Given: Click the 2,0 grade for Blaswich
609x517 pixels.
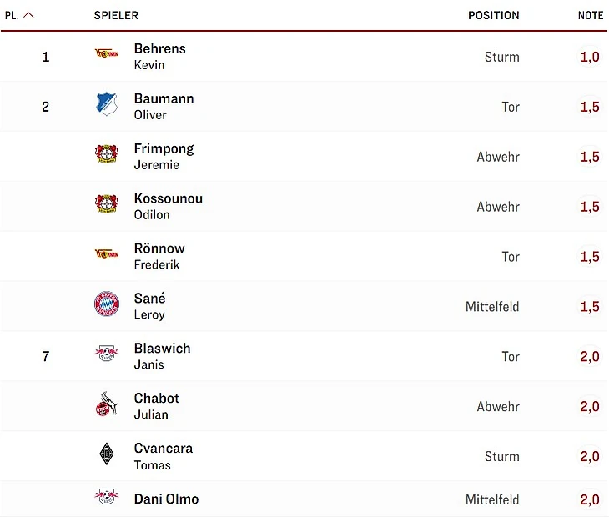Looking at the screenshot, I should pos(590,356).
